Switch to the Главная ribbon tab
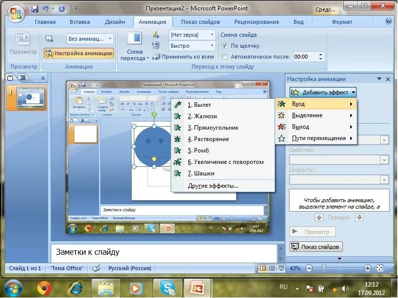Viewport: 398px width, 298px height. [45, 22]
